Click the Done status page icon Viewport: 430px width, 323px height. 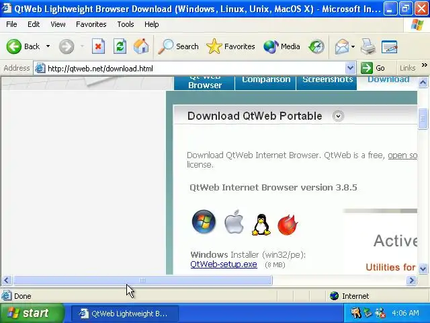click(7, 296)
